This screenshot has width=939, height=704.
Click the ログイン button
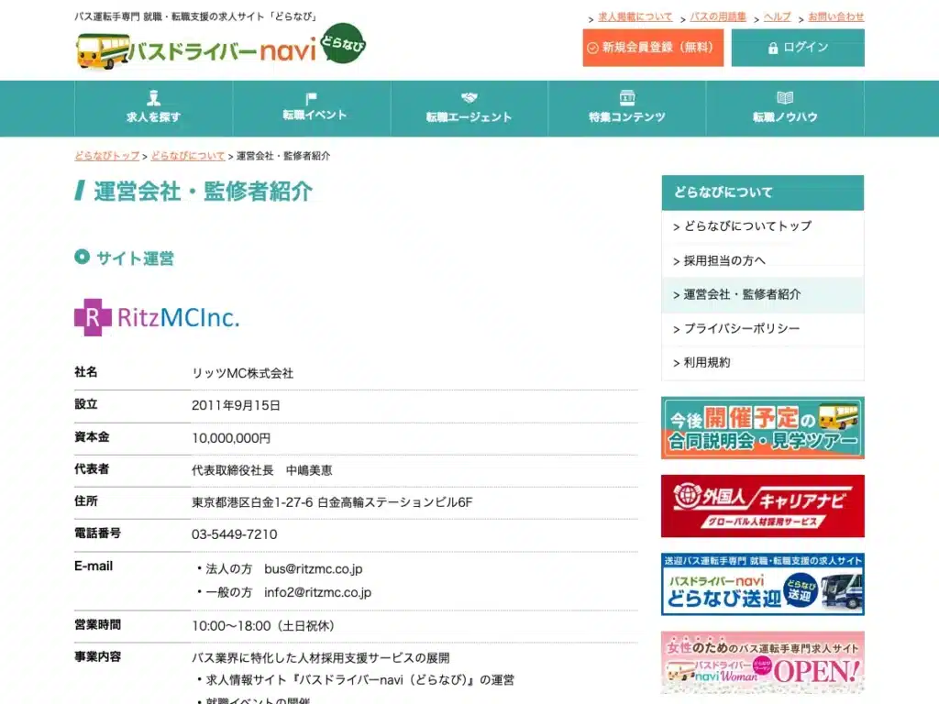click(798, 48)
